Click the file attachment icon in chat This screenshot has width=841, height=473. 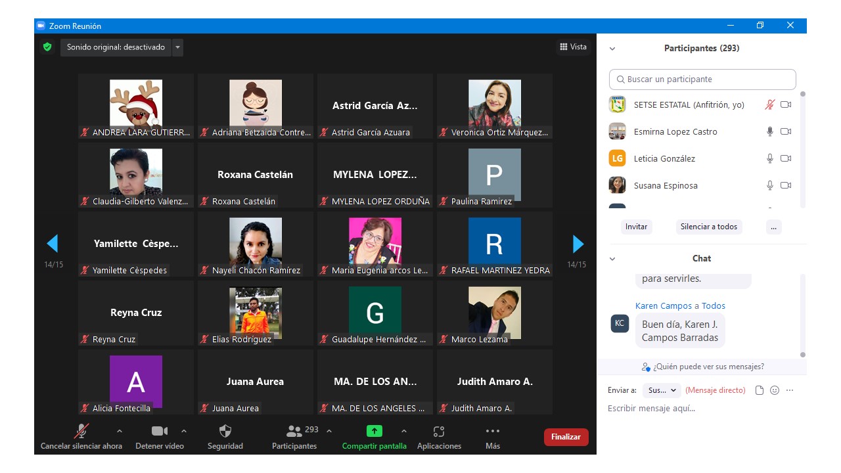point(760,390)
